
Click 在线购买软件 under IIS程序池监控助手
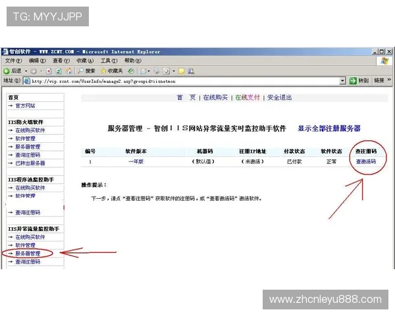[30, 188]
